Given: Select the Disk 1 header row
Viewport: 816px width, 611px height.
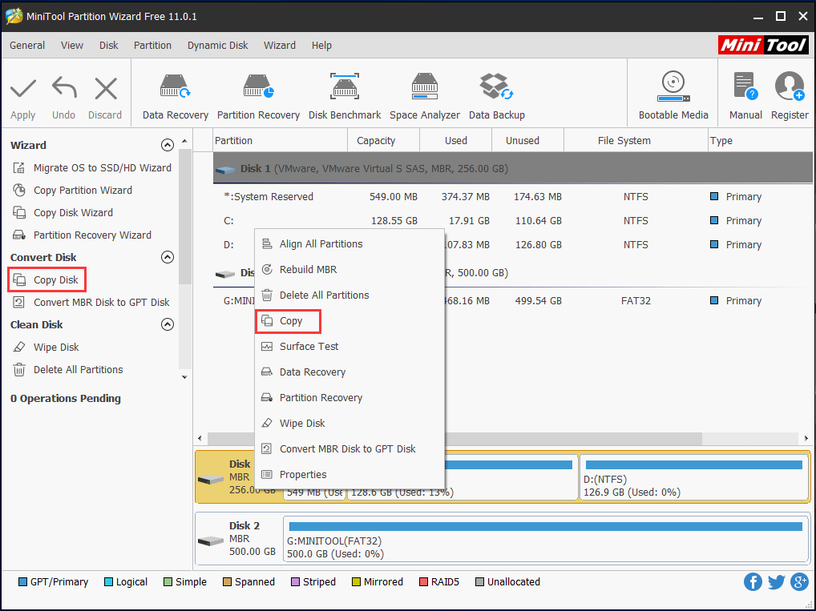Looking at the screenshot, I should [x=512, y=168].
